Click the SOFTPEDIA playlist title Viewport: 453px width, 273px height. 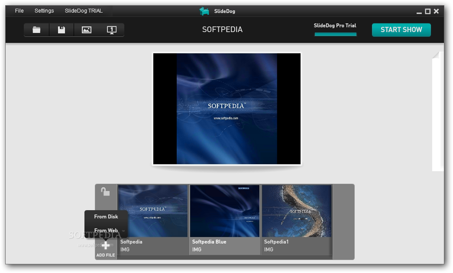pos(223,29)
